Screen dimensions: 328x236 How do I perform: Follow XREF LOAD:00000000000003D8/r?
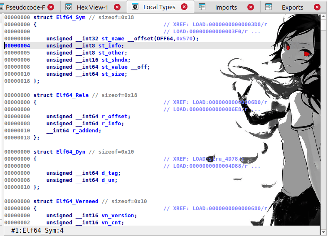pos(230,25)
